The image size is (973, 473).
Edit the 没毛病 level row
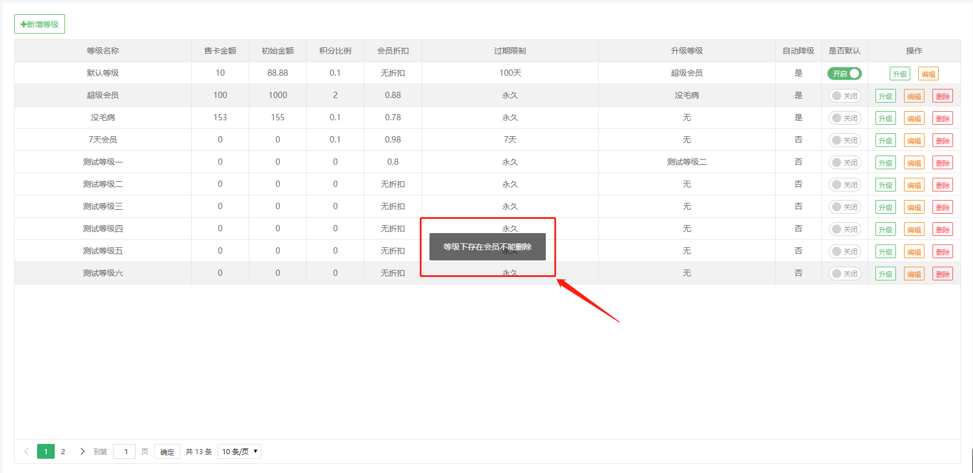pos(914,119)
